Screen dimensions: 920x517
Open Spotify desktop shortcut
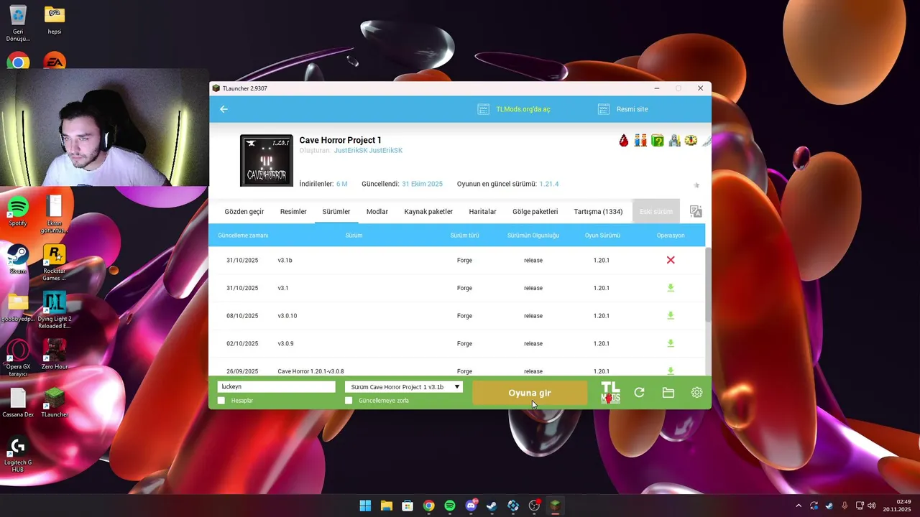click(x=18, y=212)
